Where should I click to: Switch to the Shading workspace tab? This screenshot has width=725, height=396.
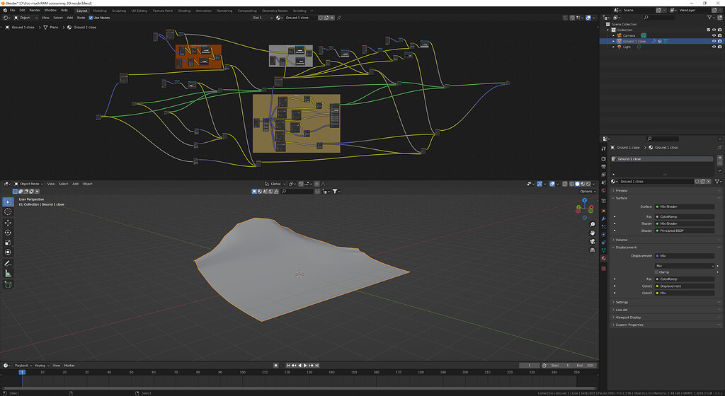pos(184,11)
